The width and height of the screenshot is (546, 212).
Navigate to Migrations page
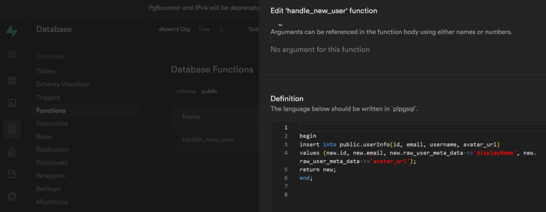52,202
